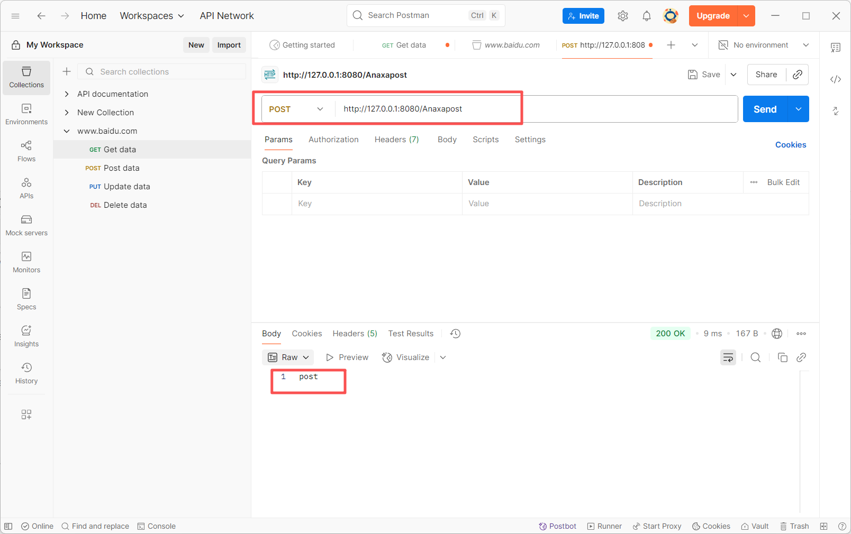Create new collection with plus icon

67,71
